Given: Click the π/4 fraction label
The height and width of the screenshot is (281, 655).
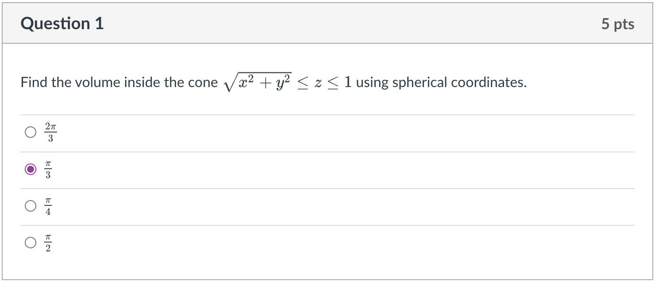Looking at the screenshot, I should 48,205.
